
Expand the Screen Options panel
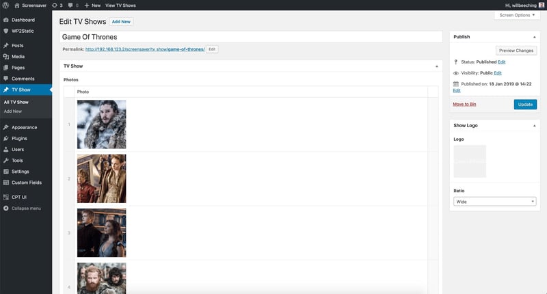click(x=517, y=15)
